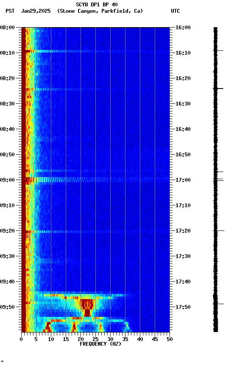Viewport: 234px width, 366px height.
Task: Click the 17:10 UTC time label
Action: click(x=183, y=205)
